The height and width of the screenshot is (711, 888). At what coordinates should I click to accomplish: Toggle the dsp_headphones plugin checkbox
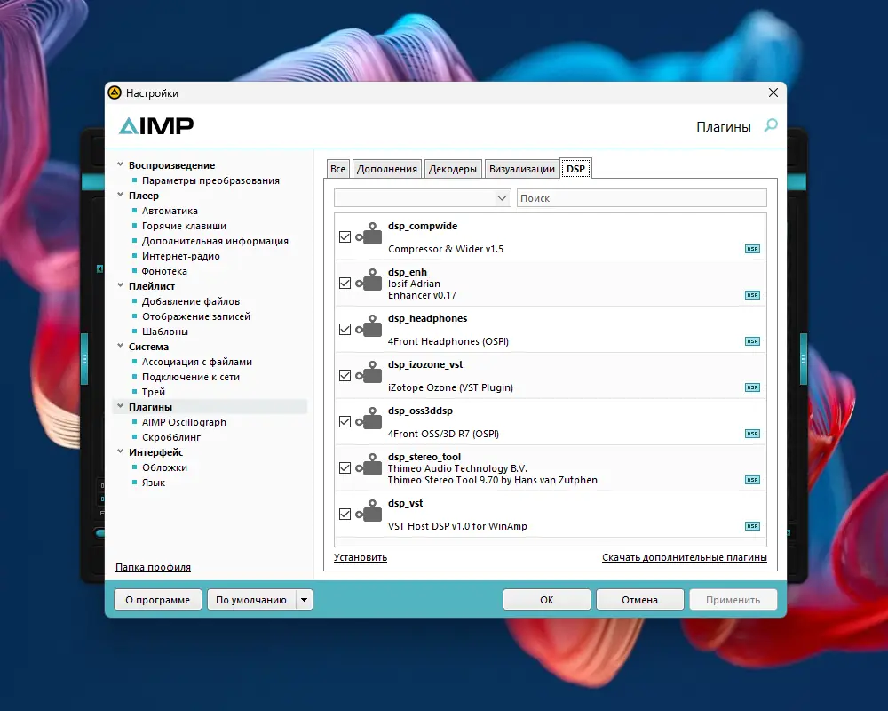[x=345, y=330]
